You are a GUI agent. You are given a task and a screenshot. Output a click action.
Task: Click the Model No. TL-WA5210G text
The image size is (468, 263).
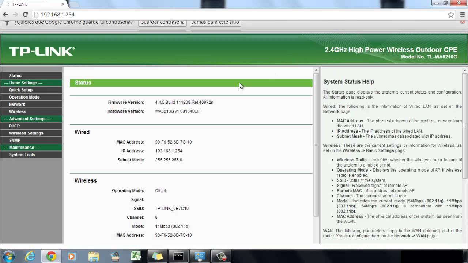point(429,57)
